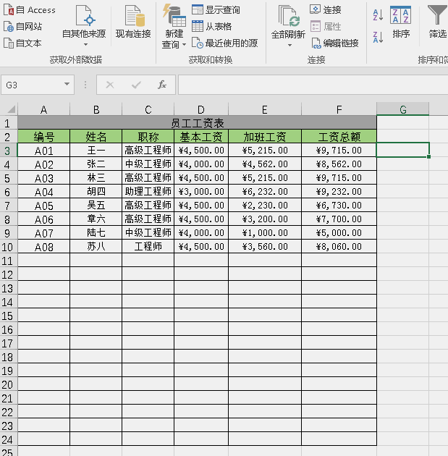Click the 加班工资 header cell
Viewport: 448px width, 456px height.
[265, 136]
